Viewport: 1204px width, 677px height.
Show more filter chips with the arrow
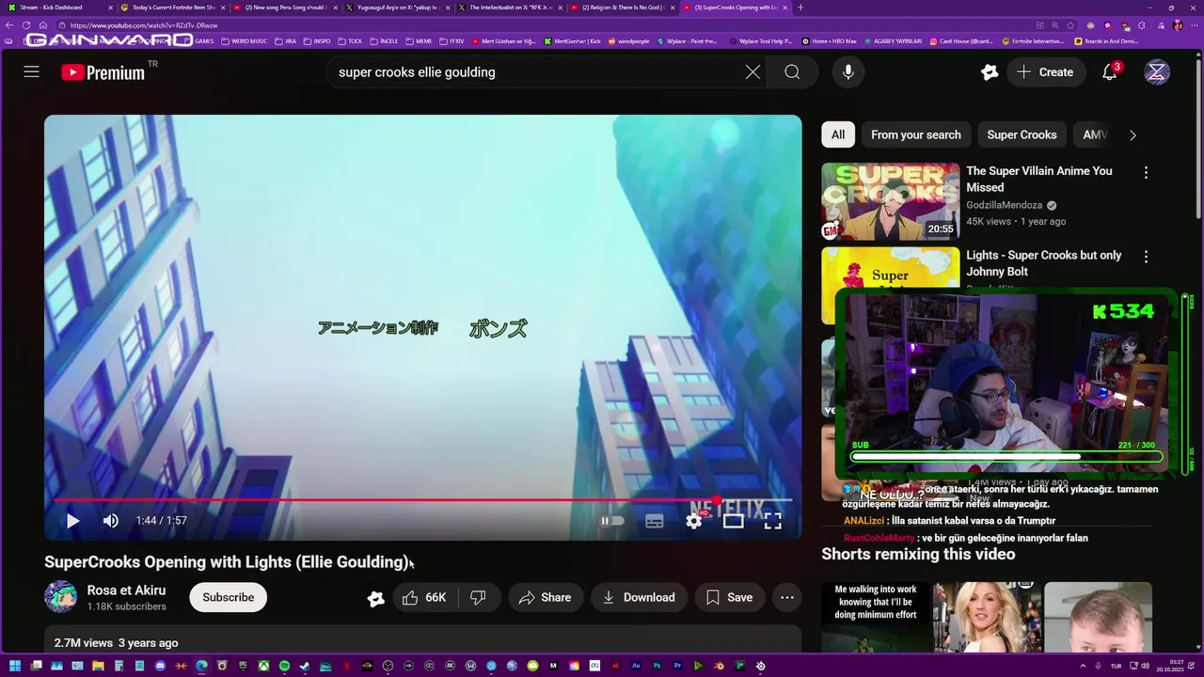coord(1133,134)
